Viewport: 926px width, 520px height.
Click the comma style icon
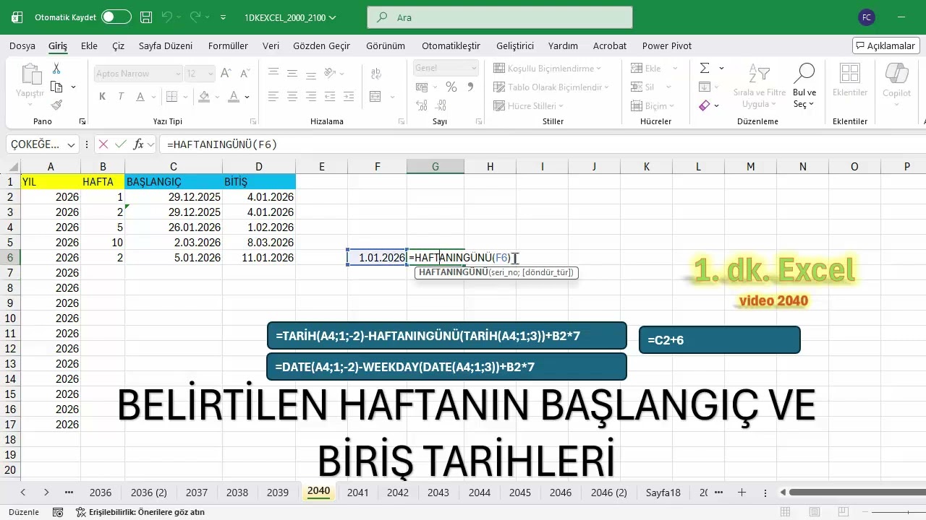[470, 87]
